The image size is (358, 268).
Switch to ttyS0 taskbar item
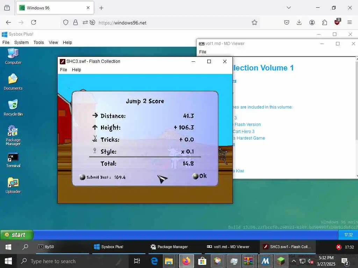point(63,247)
